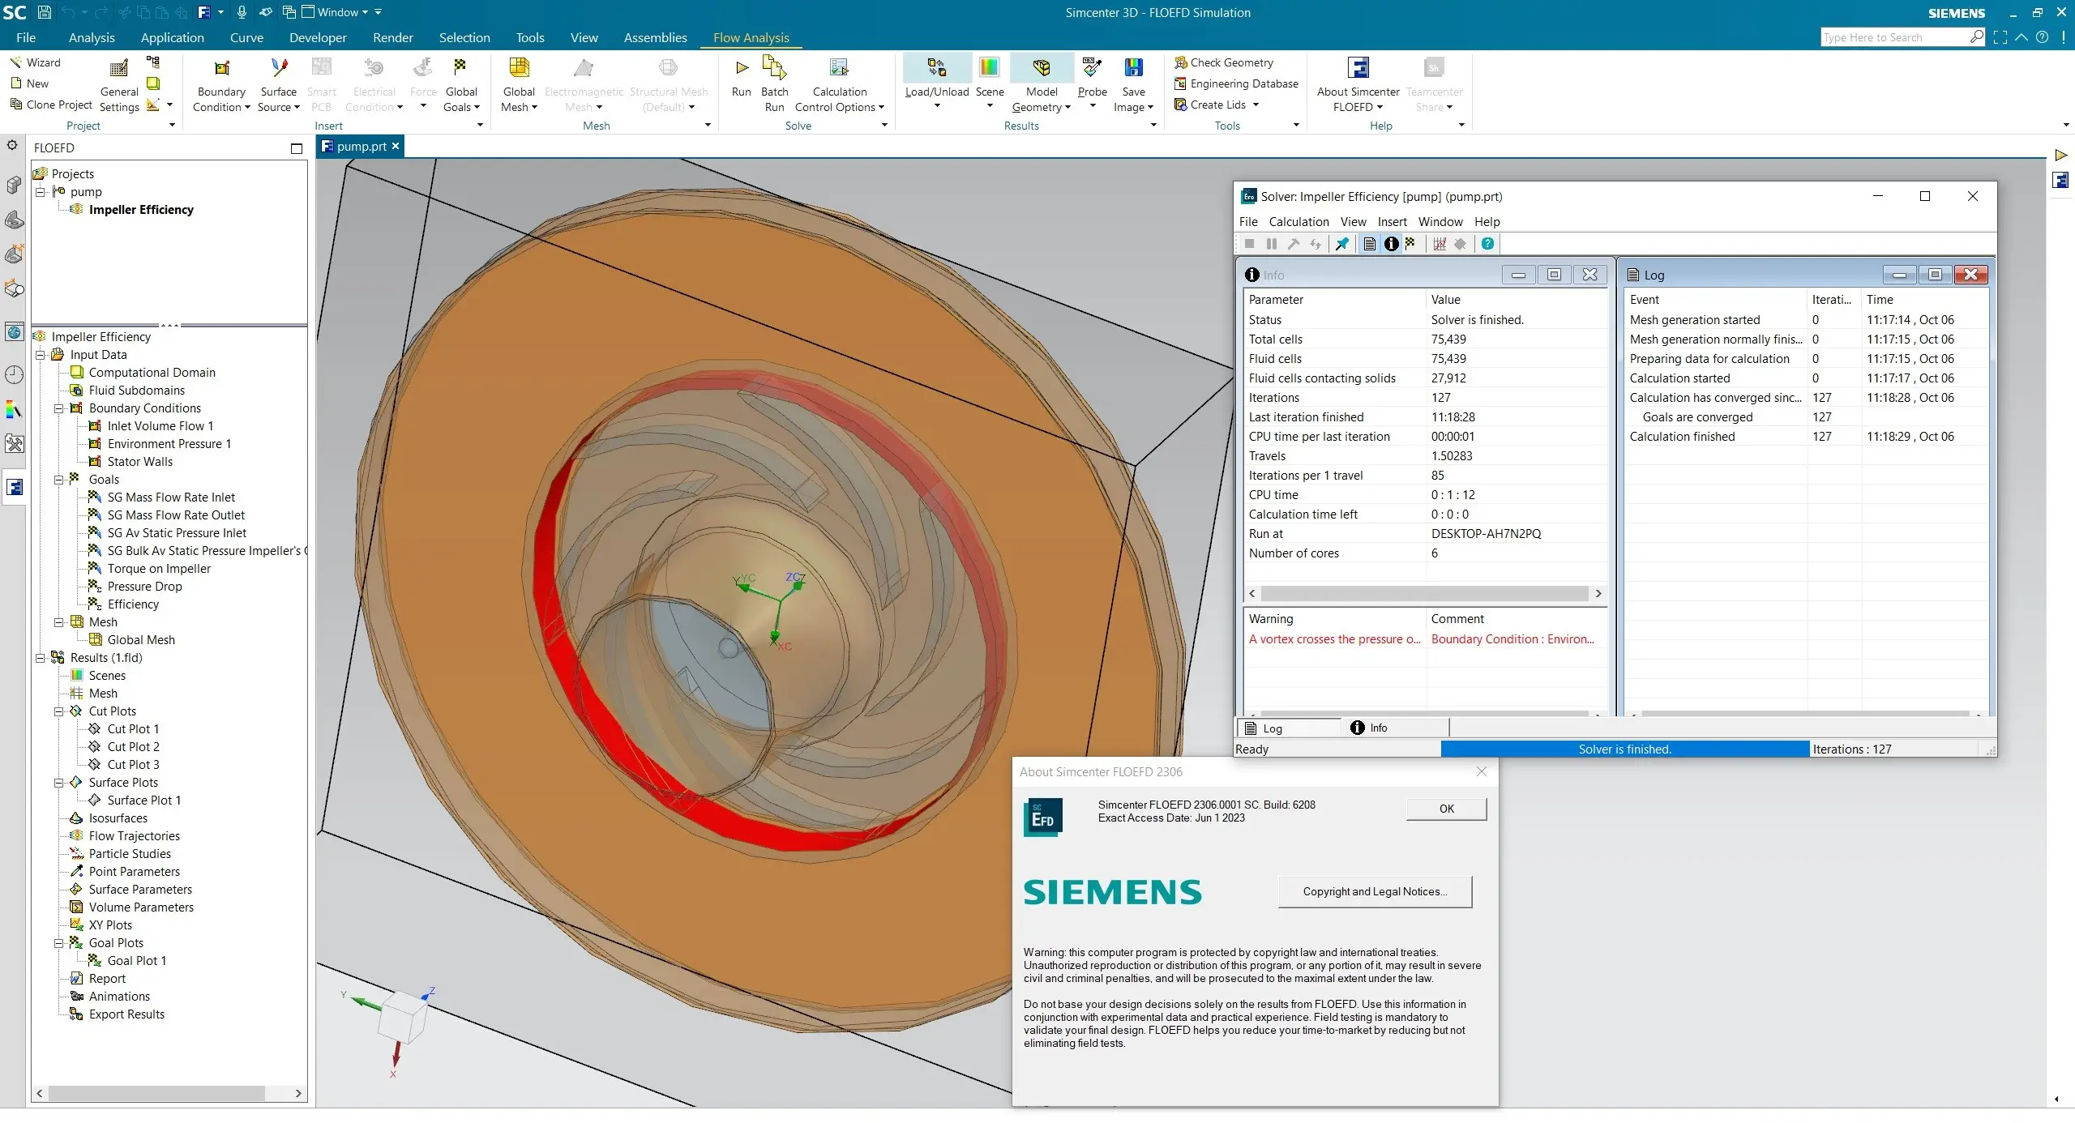Collapse the pump project node

[x=40, y=192]
